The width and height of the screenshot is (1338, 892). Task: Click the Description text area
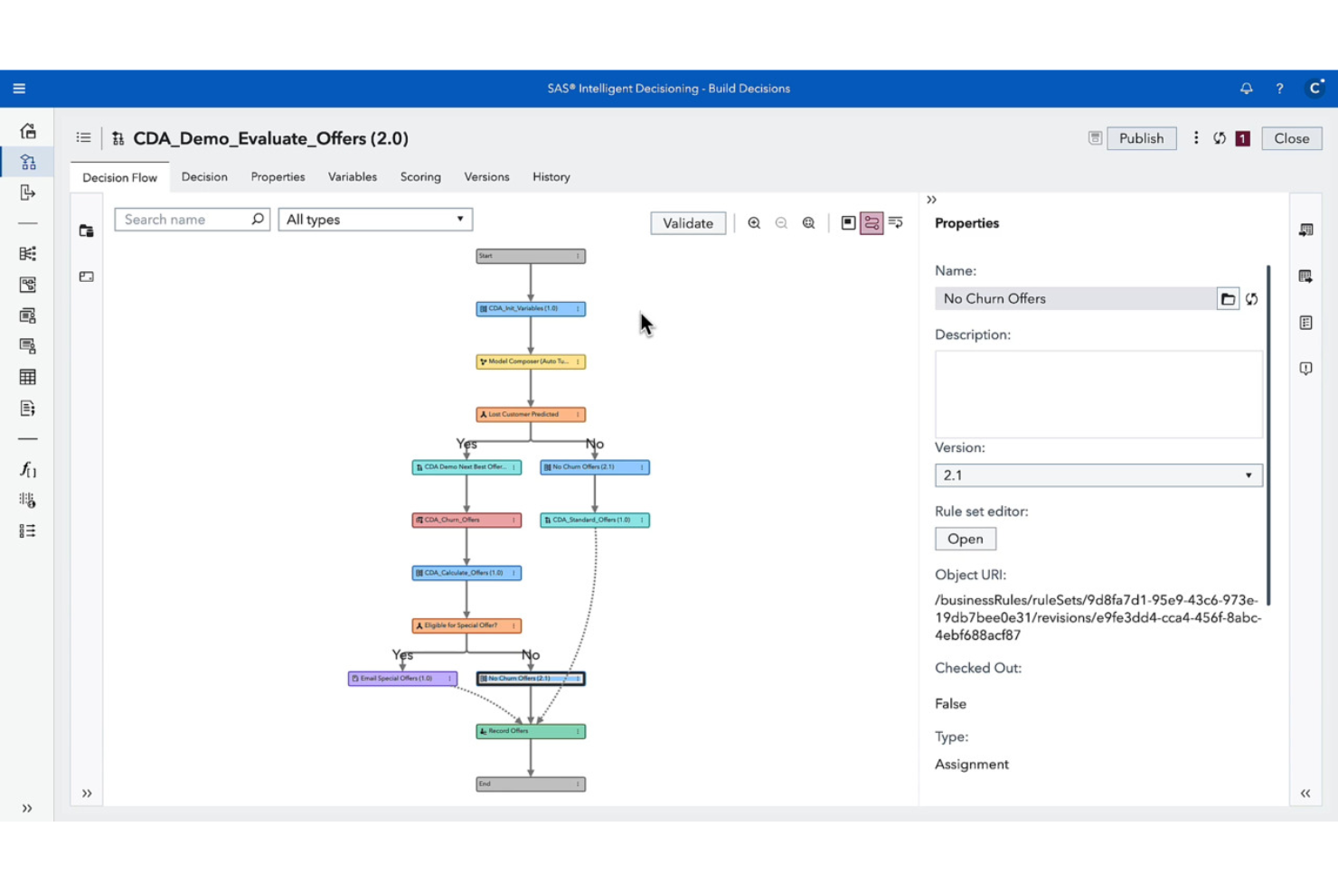(x=1098, y=394)
